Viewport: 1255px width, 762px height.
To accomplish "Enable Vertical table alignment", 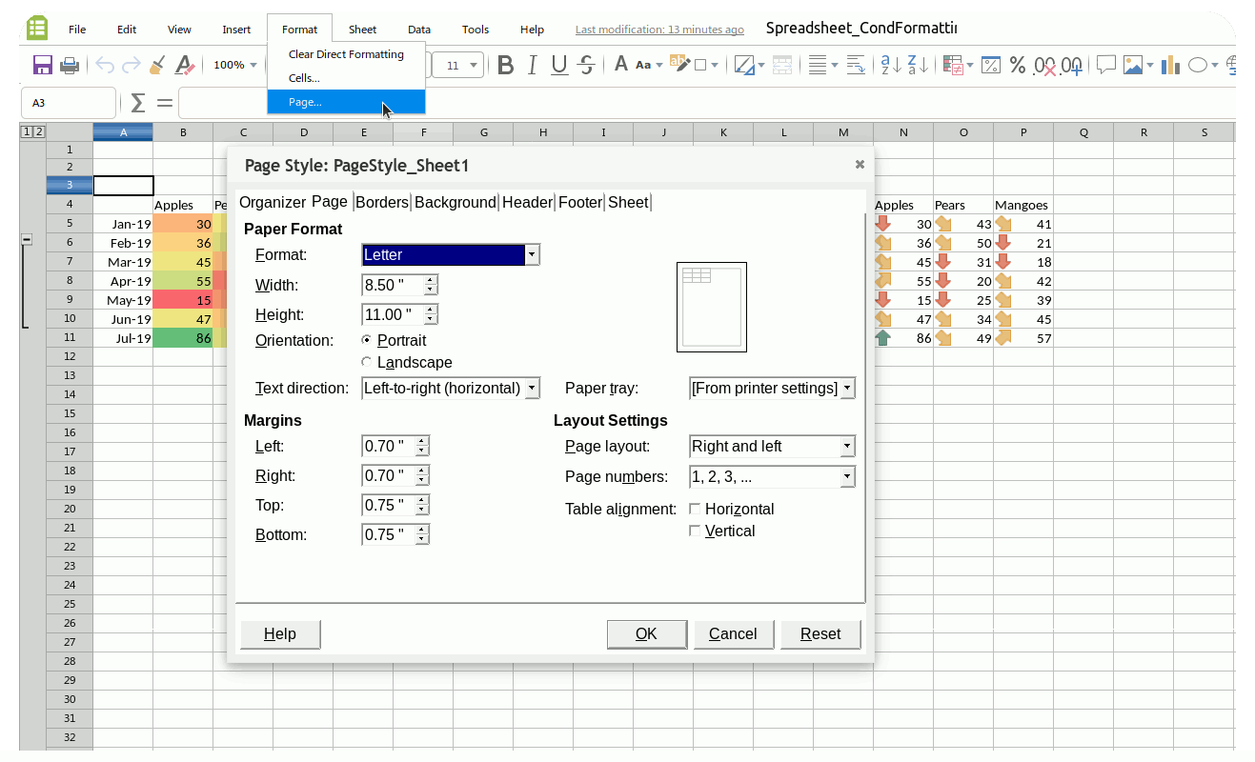I will click(695, 531).
